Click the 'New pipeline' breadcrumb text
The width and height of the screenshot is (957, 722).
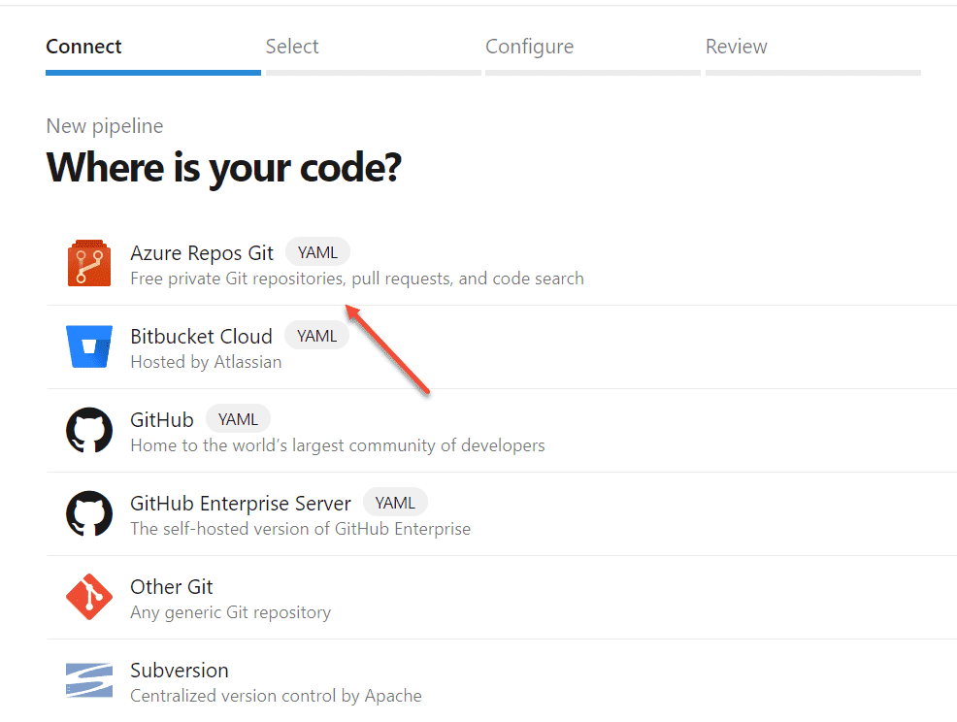tap(105, 126)
